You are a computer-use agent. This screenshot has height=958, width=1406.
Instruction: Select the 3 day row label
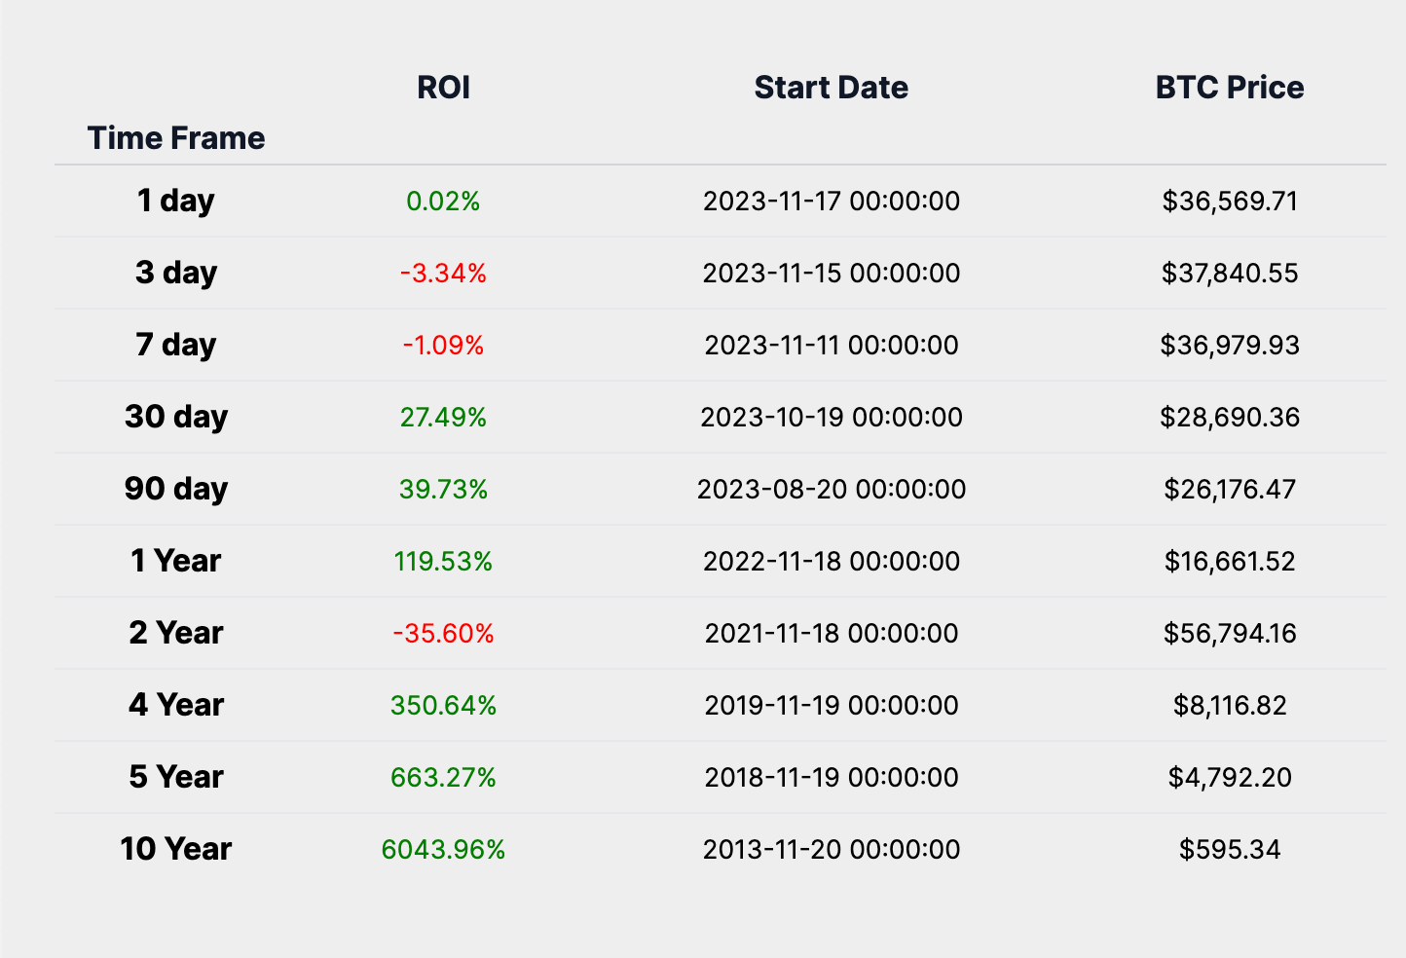176,273
